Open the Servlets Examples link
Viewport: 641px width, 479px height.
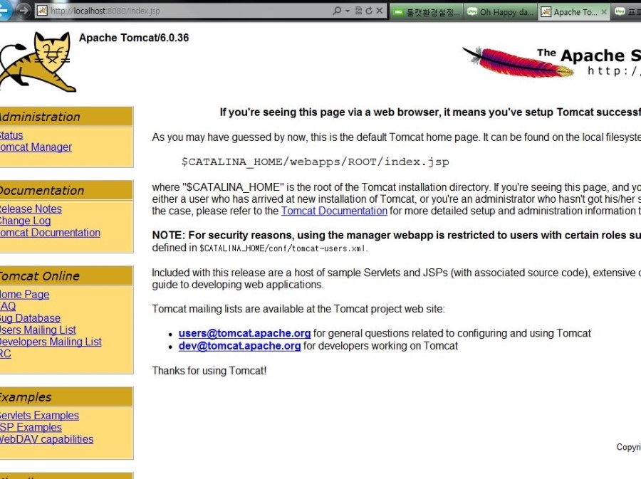pyautogui.click(x=39, y=415)
